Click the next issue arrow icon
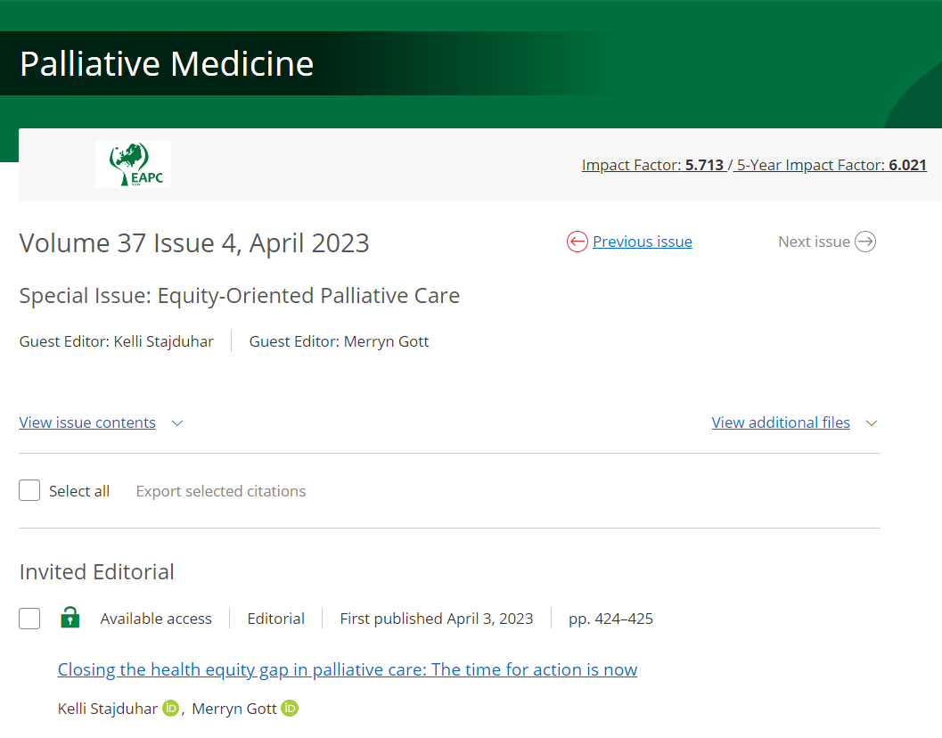 pos(865,242)
